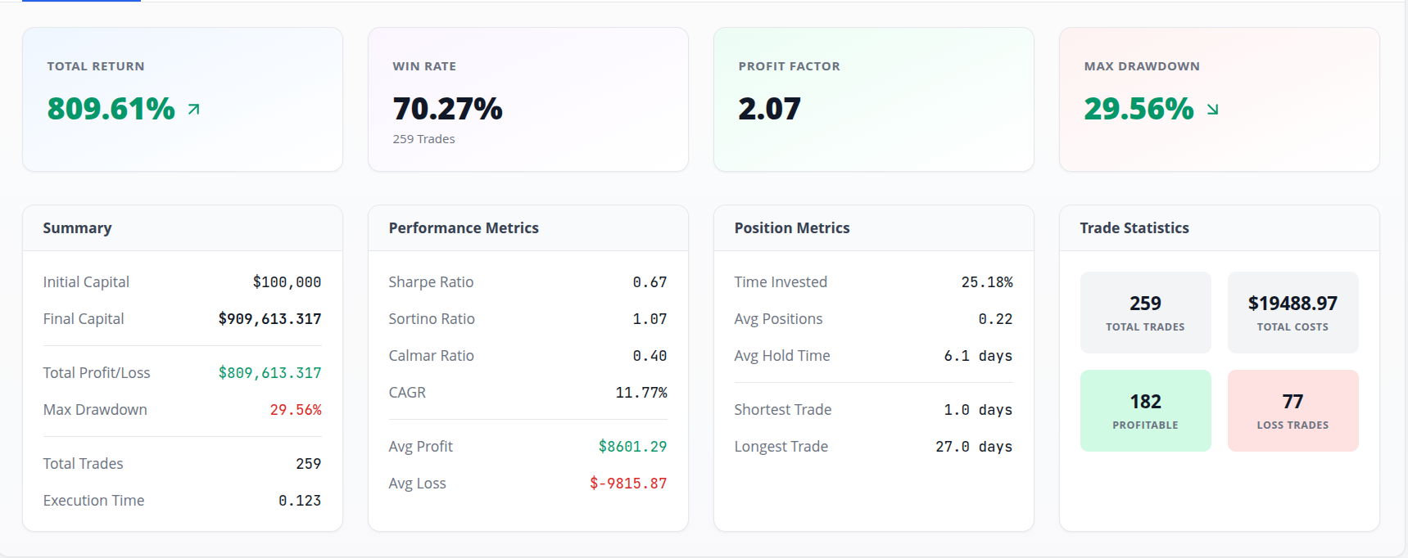The width and height of the screenshot is (1408, 558).
Task: Click the Summary panel heading
Action: click(77, 228)
